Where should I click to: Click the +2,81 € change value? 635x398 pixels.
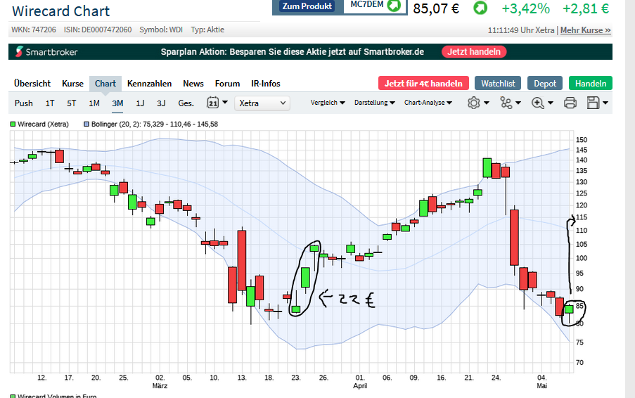586,8
